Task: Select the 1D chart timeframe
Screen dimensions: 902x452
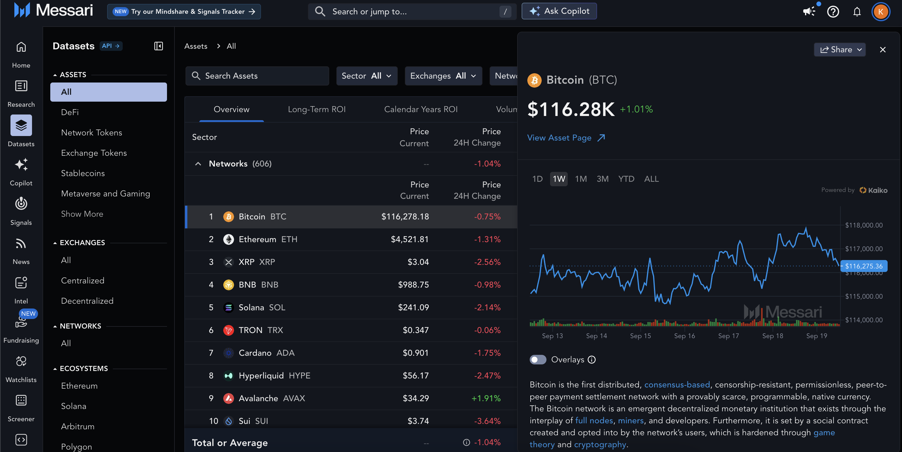Action: 537,179
